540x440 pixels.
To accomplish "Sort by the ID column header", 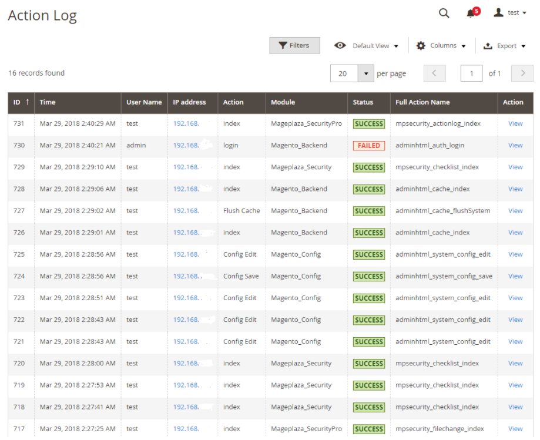I will tap(21, 102).
